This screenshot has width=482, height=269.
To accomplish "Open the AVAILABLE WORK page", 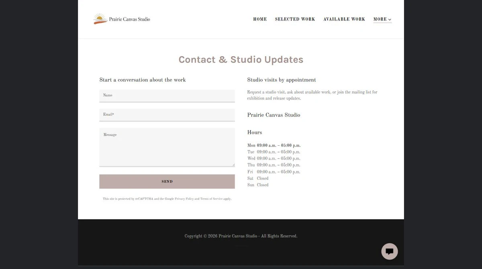I will [344, 19].
